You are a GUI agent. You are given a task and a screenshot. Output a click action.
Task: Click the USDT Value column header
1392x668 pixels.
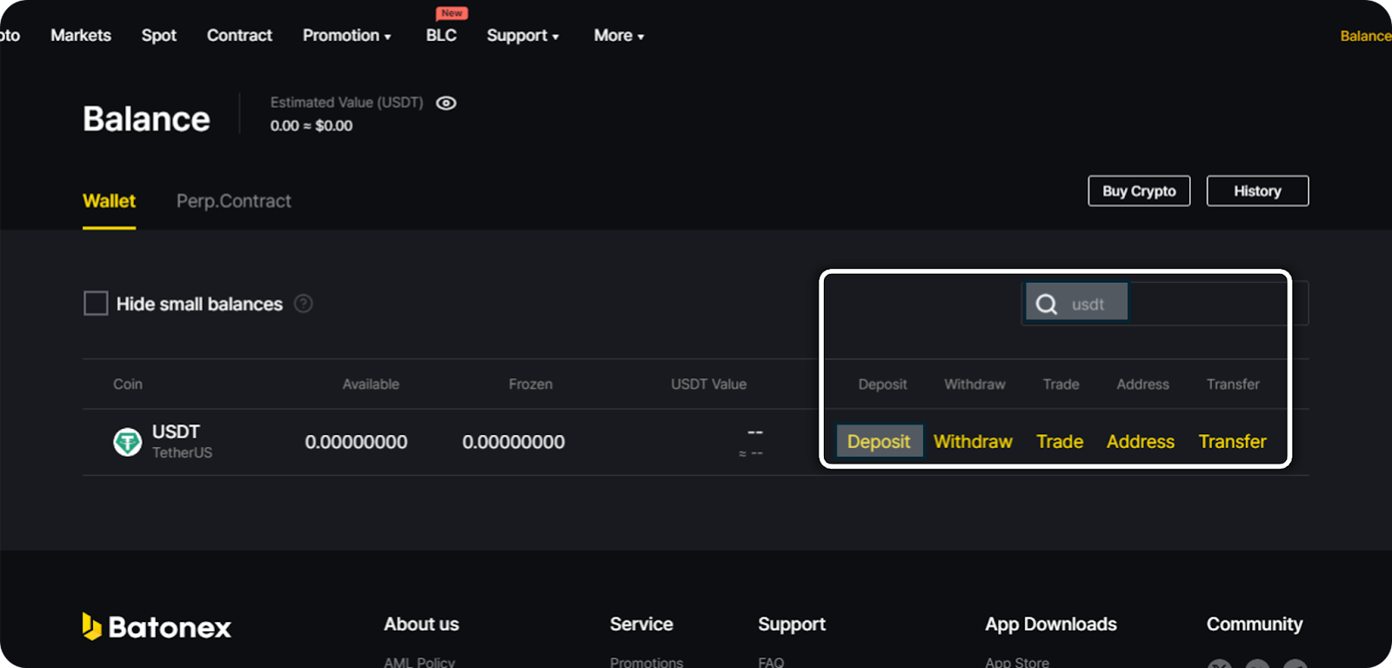709,384
